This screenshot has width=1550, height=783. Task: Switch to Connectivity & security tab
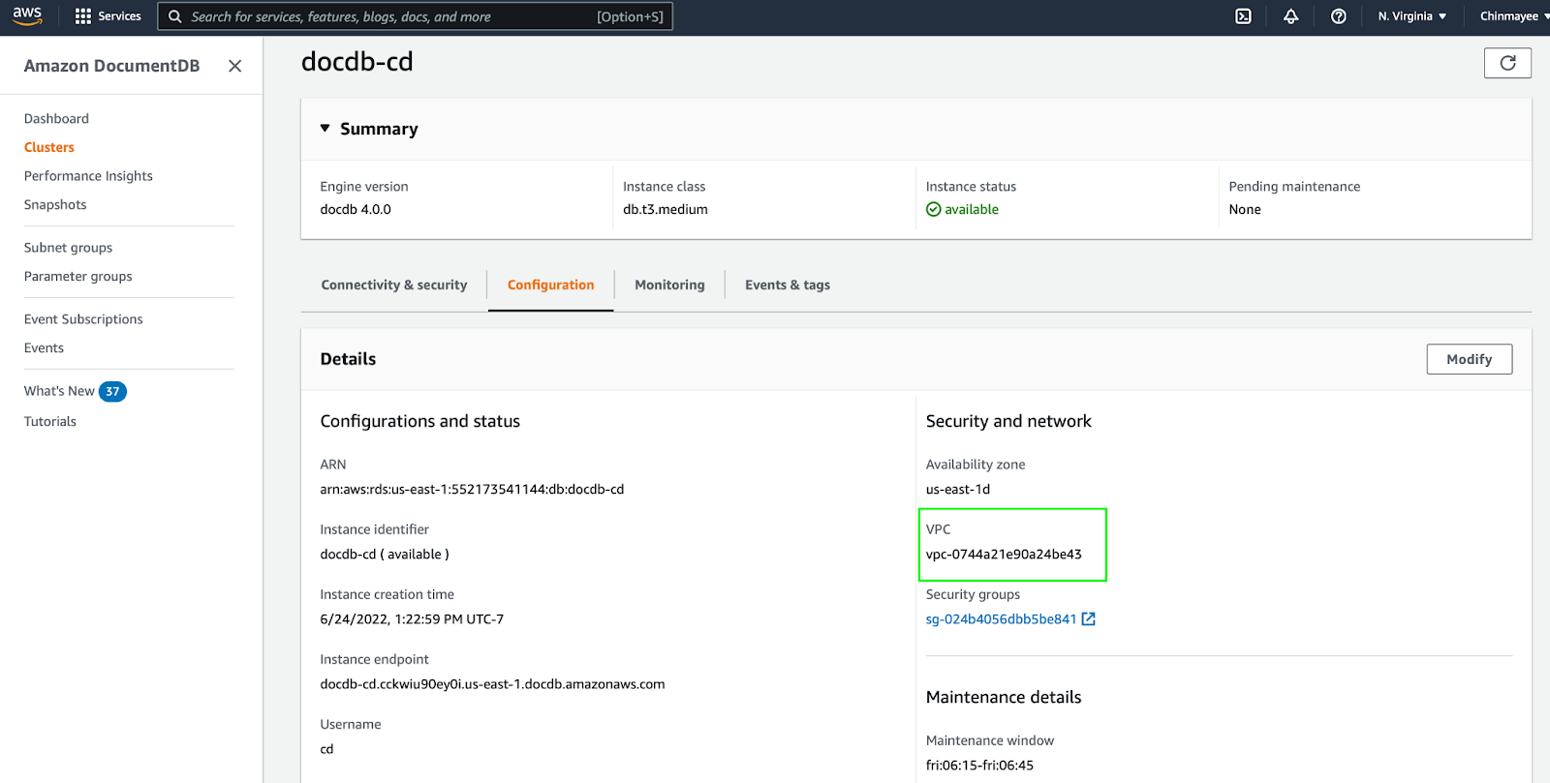[x=394, y=285]
